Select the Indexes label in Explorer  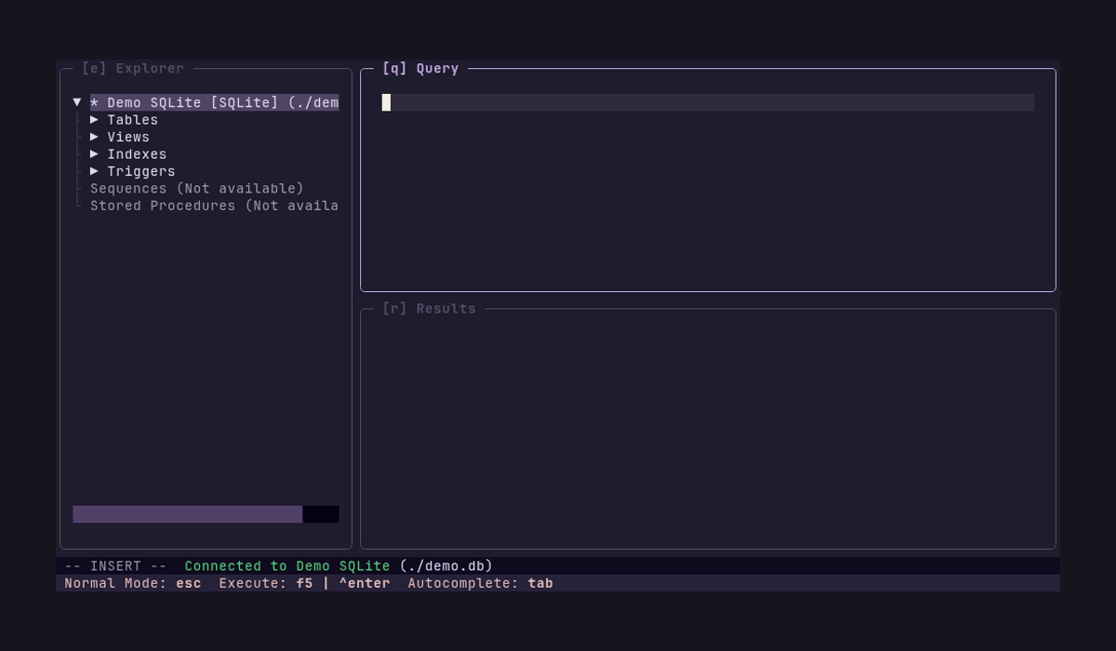[x=137, y=154]
